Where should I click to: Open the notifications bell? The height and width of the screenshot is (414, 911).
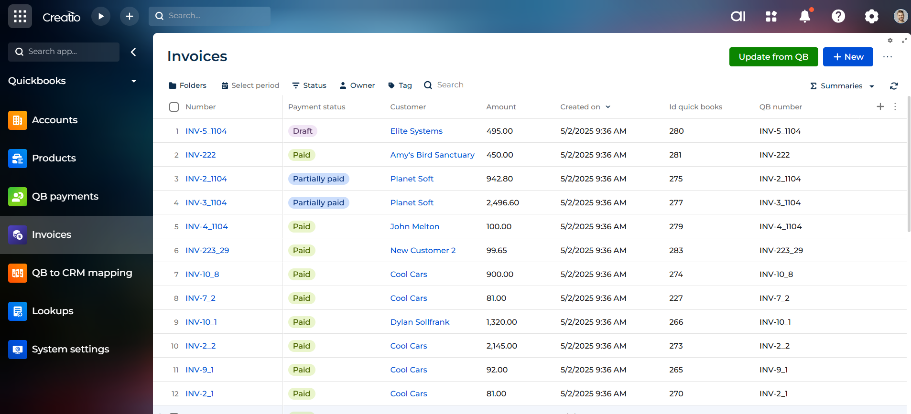tap(805, 16)
